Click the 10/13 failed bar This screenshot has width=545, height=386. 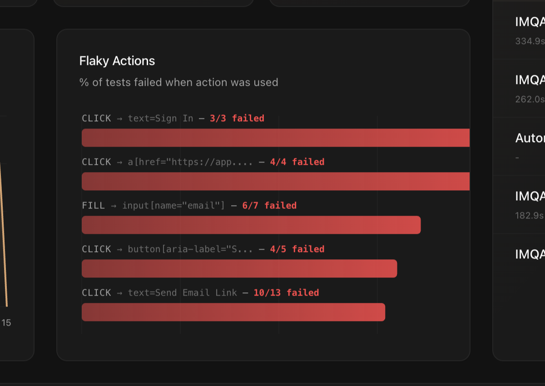233,312
